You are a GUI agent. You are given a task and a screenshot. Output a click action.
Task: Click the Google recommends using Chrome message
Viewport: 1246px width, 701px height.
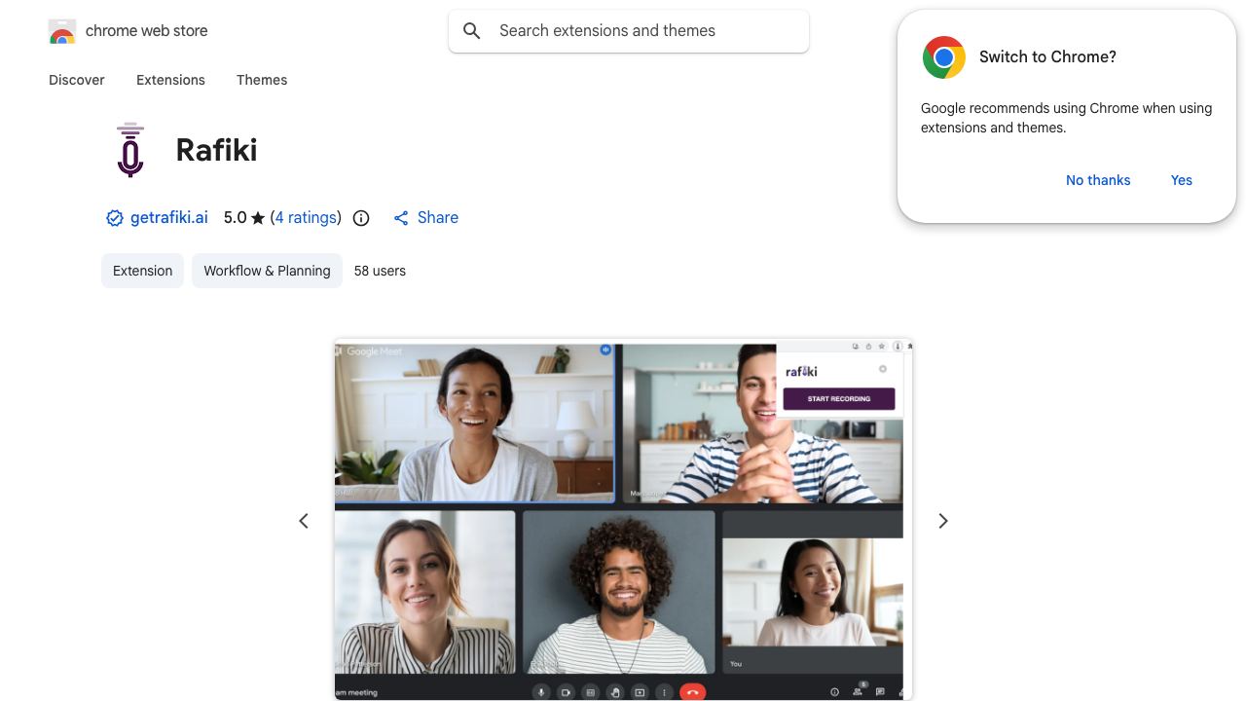[1067, 118]
